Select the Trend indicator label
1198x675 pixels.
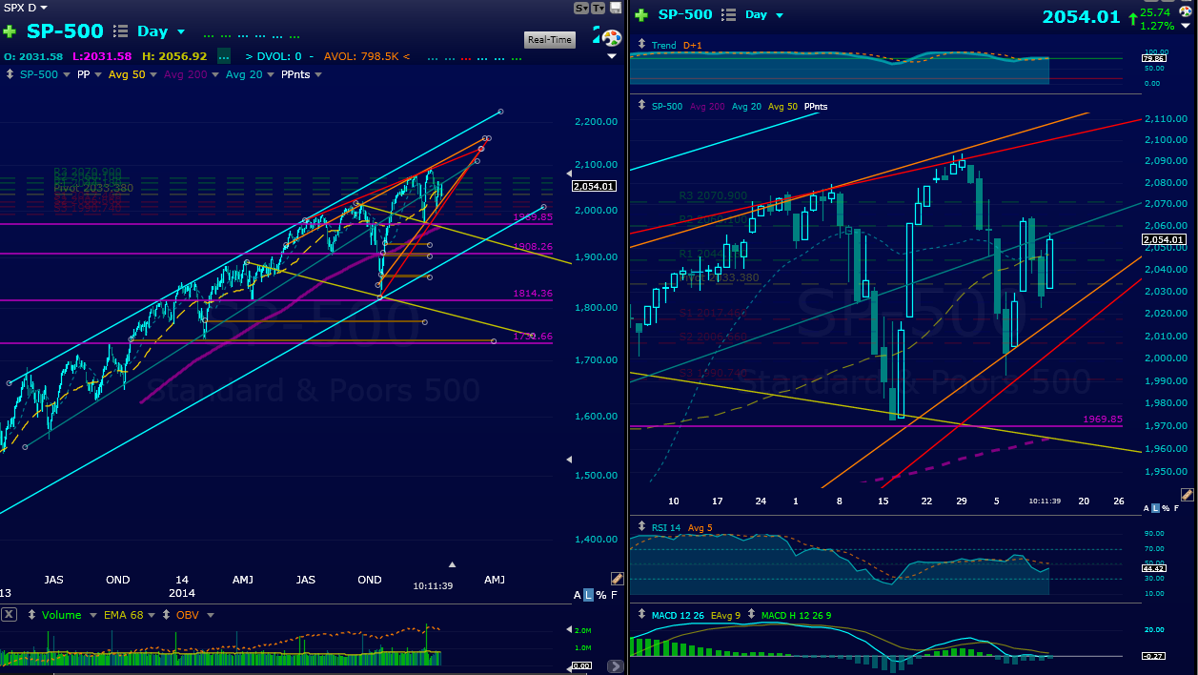[x=663, y=45]
